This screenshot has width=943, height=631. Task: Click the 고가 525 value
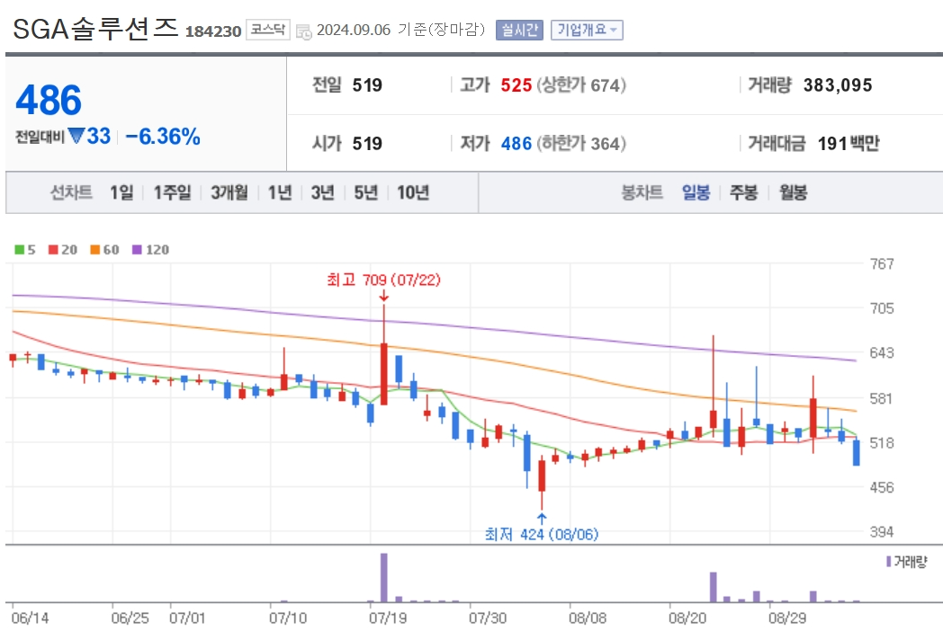coord(516,85)
